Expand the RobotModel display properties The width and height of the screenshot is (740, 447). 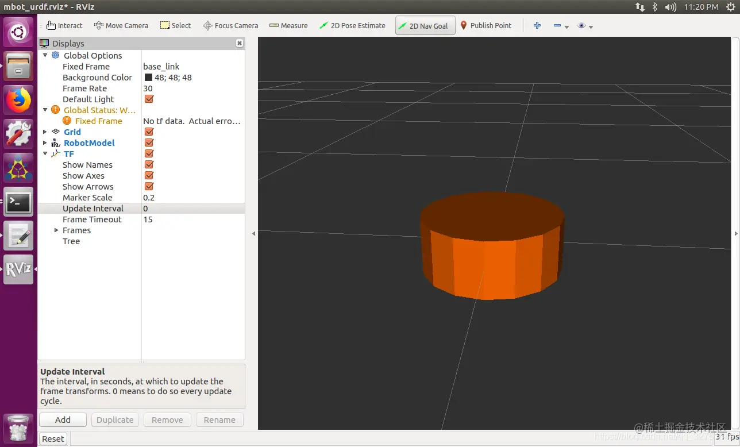[x=45, y=142]
